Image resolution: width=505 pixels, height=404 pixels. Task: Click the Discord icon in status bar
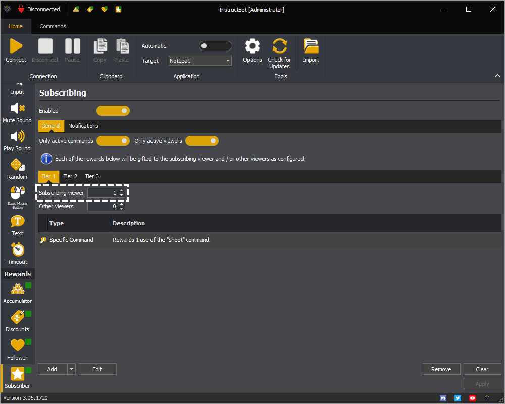(x=443, y=398)
